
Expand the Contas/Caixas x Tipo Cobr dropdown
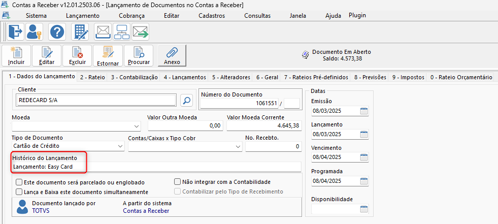point(239,146)
